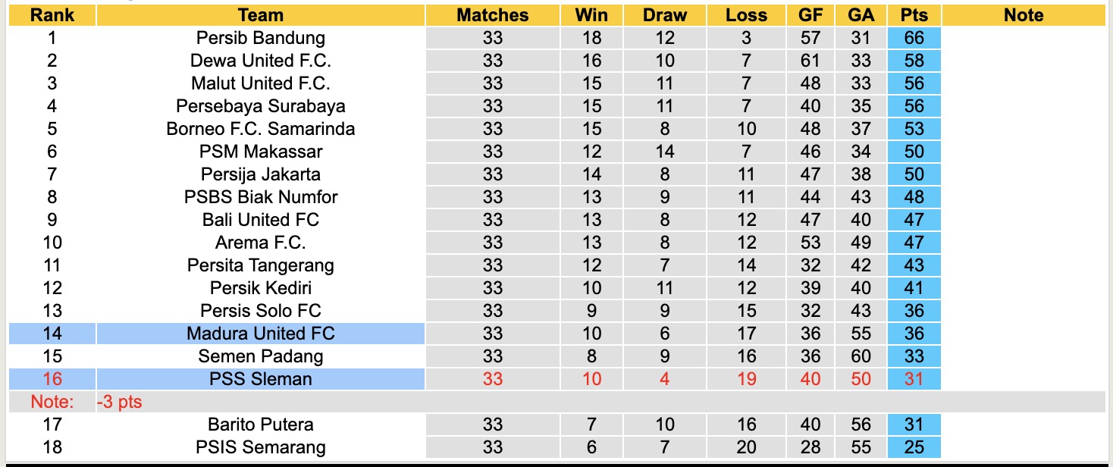Select PSIS Semarang's 25 points cell
Viewport: 1113px width, 467px height.
pos(914,447)
